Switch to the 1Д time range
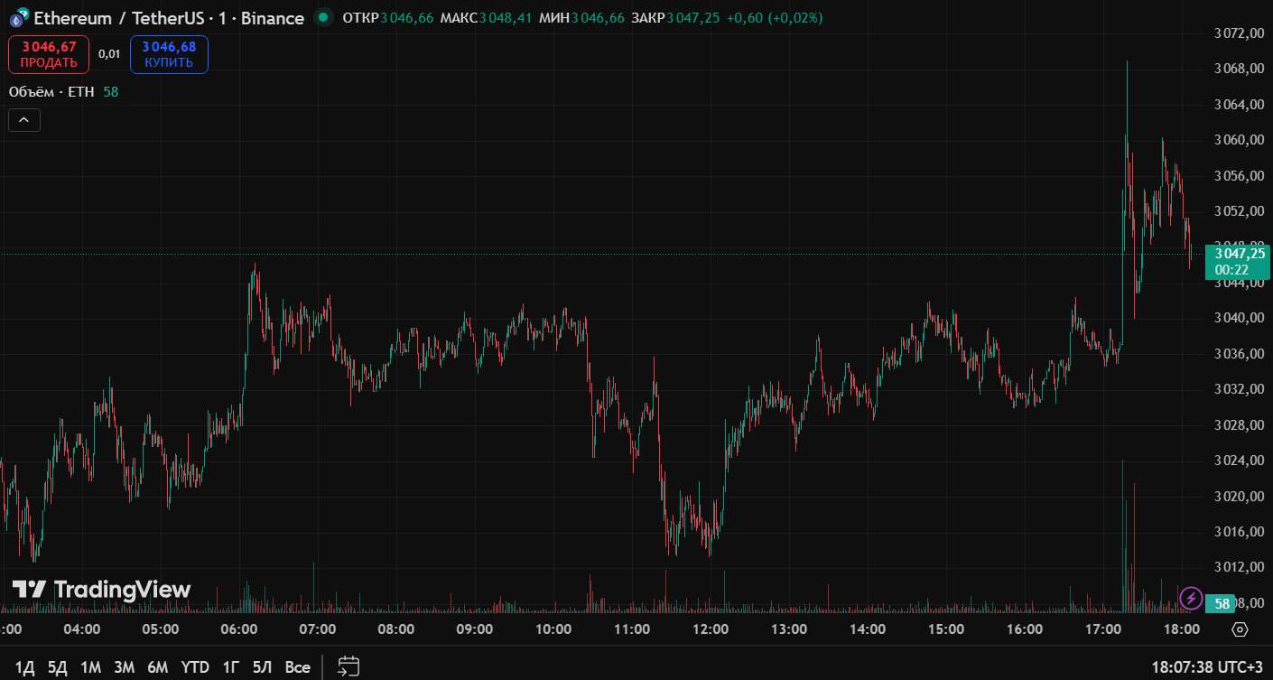Viewport: 1273px width, 680px height. [24, 667]
